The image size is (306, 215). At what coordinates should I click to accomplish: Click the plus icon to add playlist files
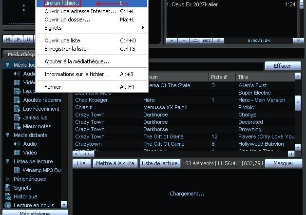(172, 40)
